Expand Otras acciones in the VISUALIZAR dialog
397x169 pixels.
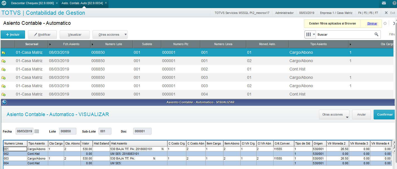[334, 114]
